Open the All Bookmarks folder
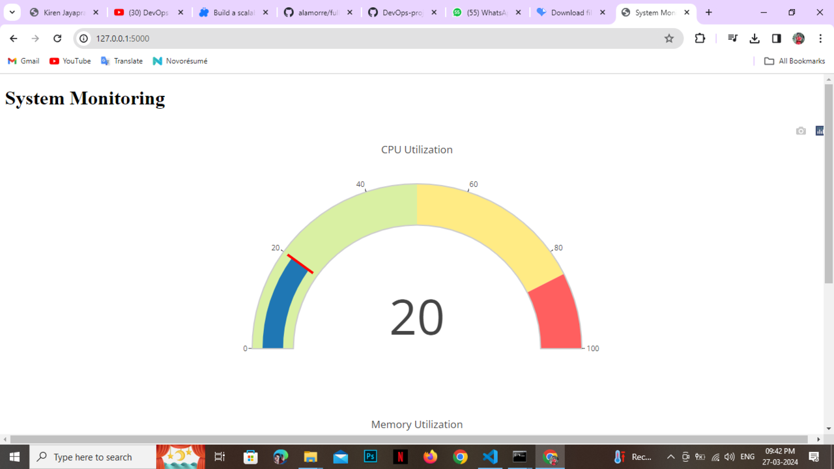Image resolution: width=834 pixels, height=469 pixels. click(x=794, y=61)
